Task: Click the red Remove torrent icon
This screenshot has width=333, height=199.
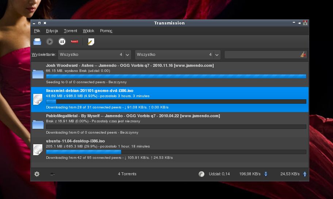Action: click(74, 42)
